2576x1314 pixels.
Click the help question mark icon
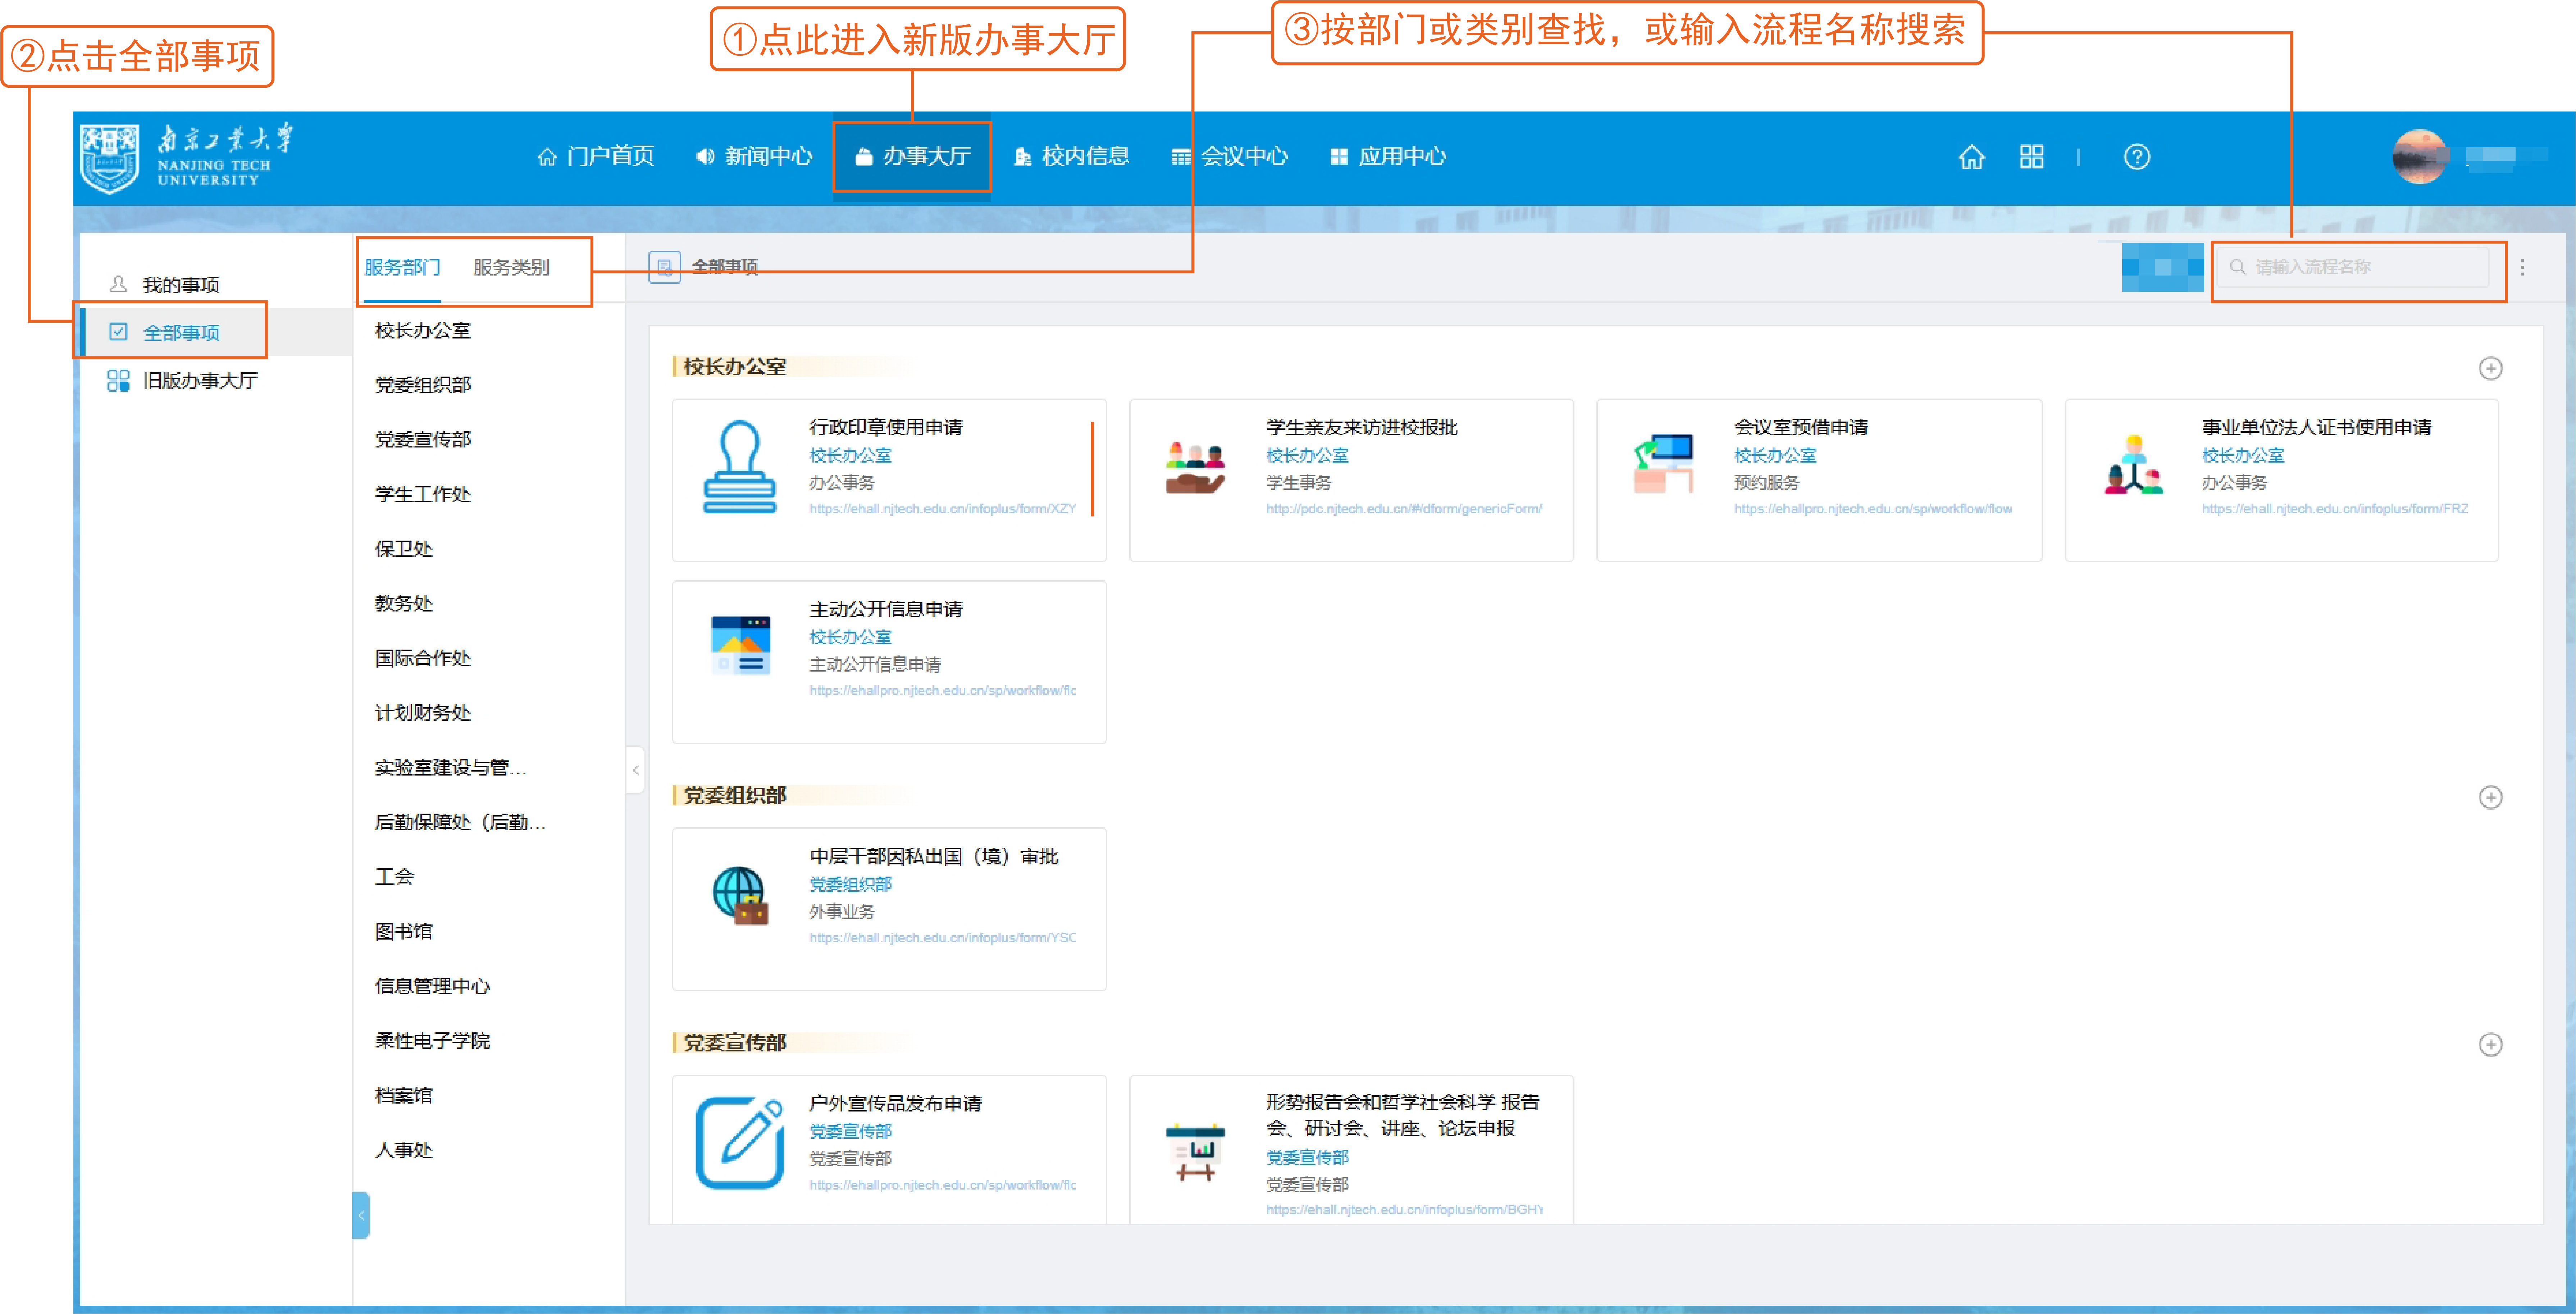tap(2137, 157)
